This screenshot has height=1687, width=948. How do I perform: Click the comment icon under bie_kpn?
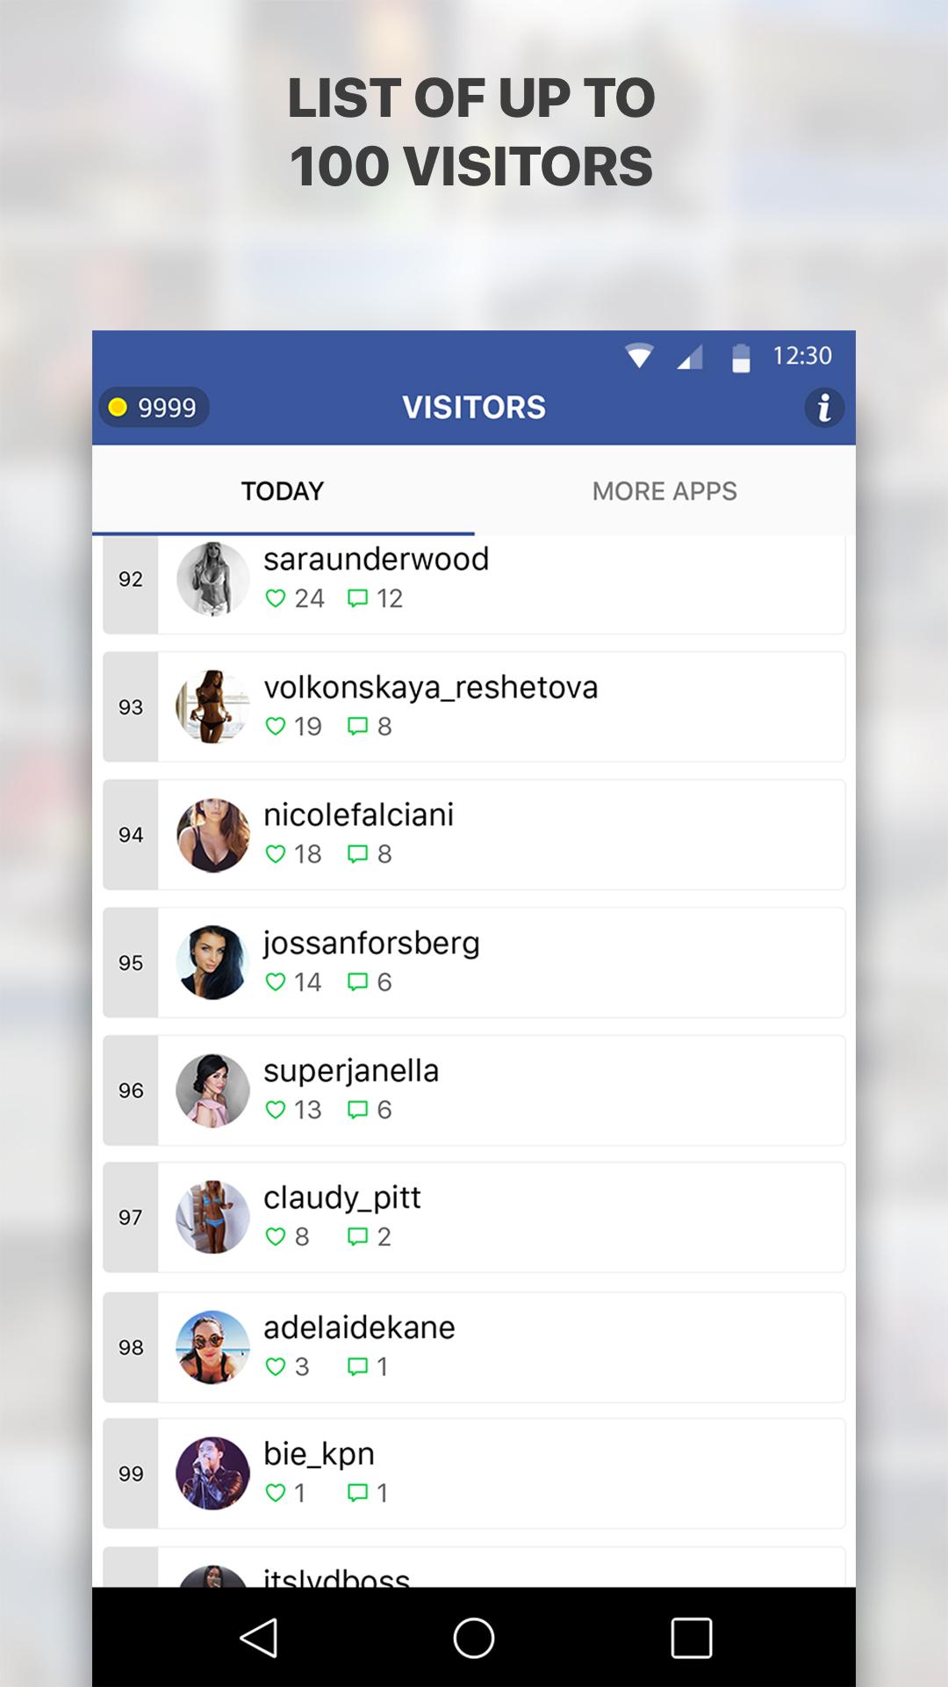pyautogui.click(x=357, y=1493)
